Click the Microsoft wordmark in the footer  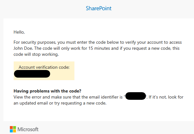click(28, 129)
